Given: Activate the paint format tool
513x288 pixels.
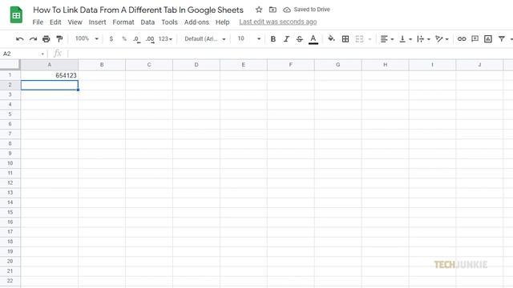Looking at the screenshot, I should click(59, 39).
